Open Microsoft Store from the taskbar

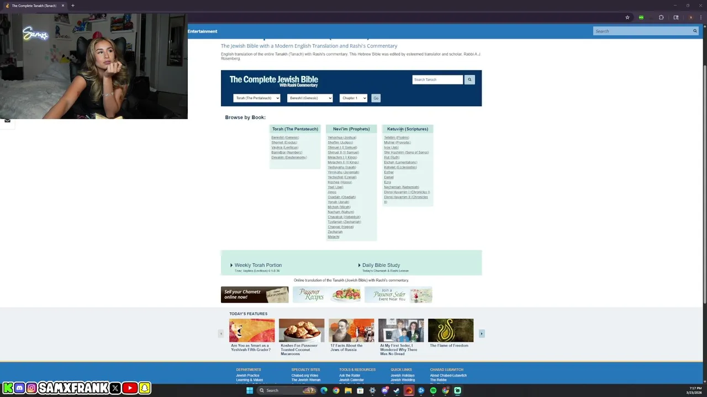(360, 390)
